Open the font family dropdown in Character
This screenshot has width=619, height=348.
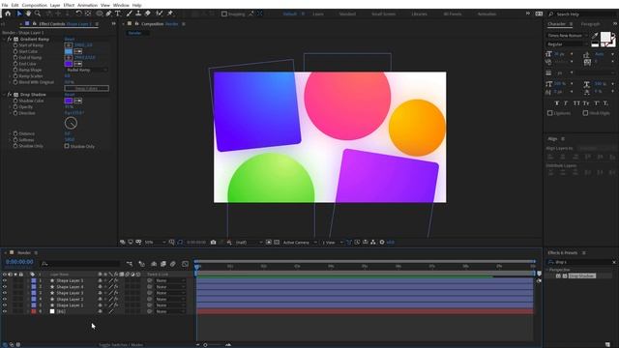point(568,36)
